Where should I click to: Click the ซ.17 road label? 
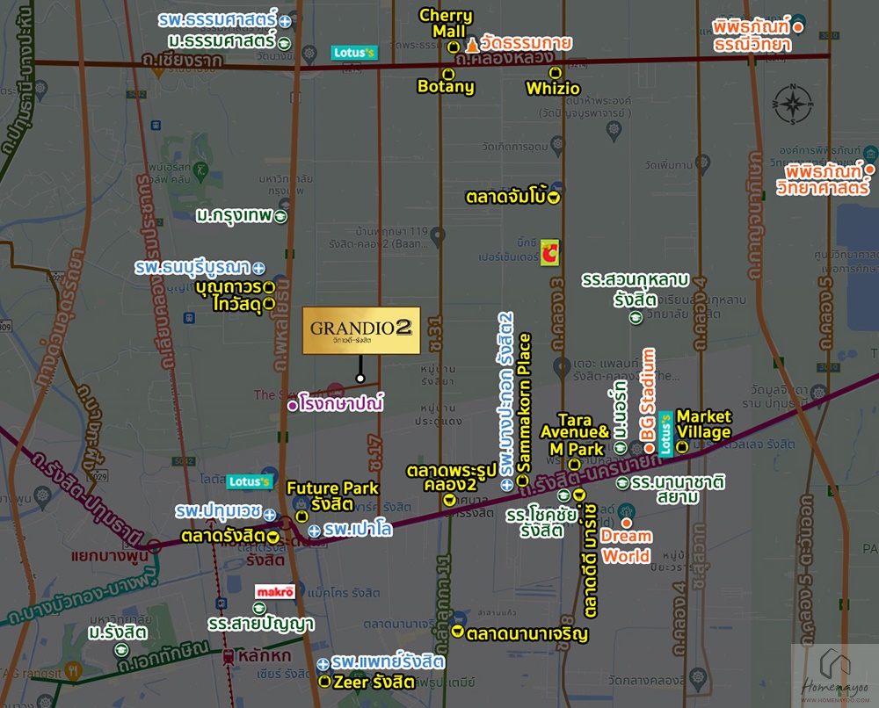375,452
